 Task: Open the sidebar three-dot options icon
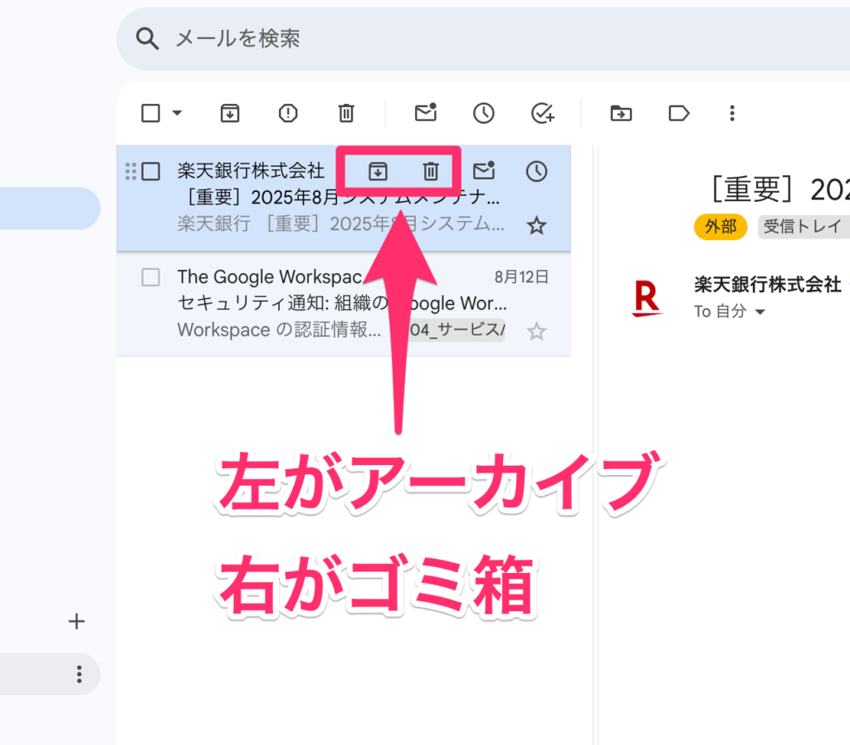click(79, 674)
